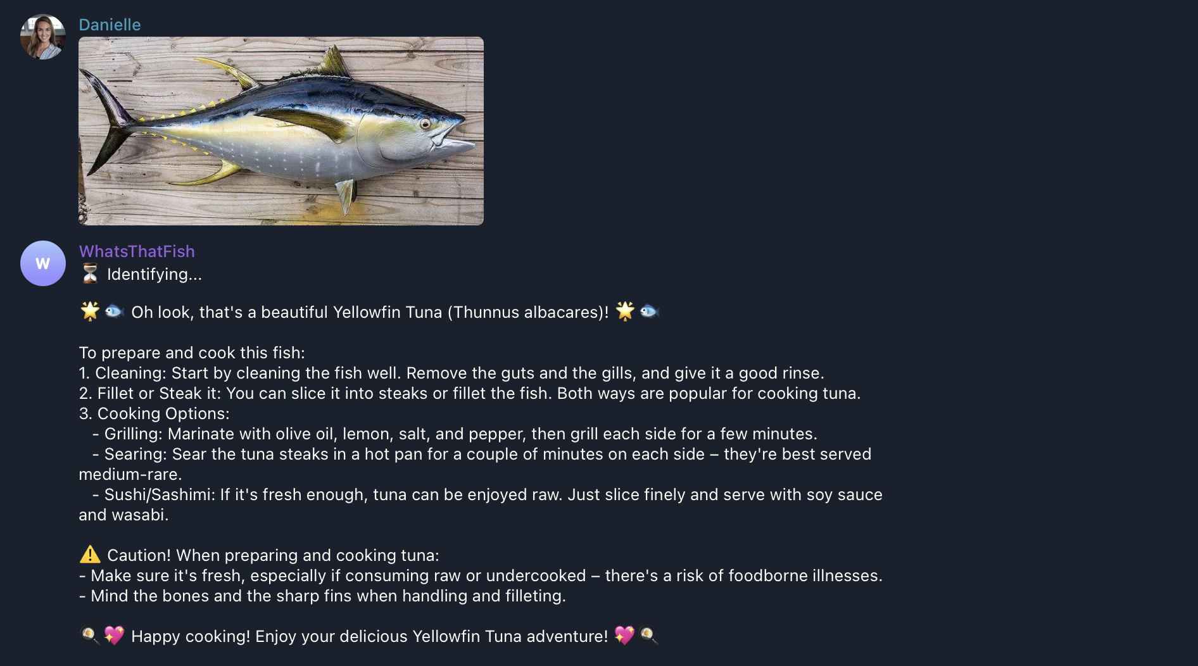The image size is (1198, 666).
Task: Open the yellowfin tuna photo
Action: point(280,131)
